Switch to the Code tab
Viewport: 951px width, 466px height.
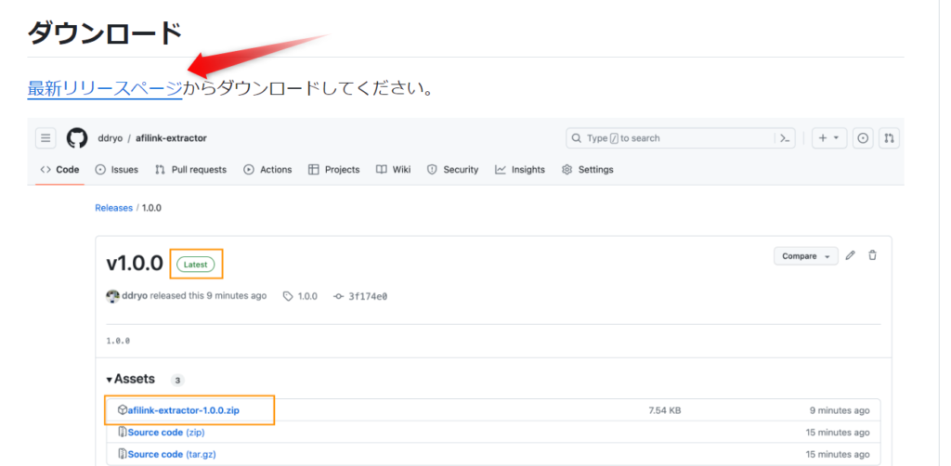tap(59, 170)
